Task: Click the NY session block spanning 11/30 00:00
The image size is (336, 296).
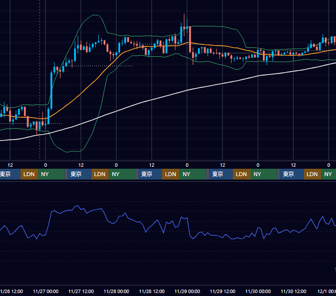Action: (x=263, y=174)
